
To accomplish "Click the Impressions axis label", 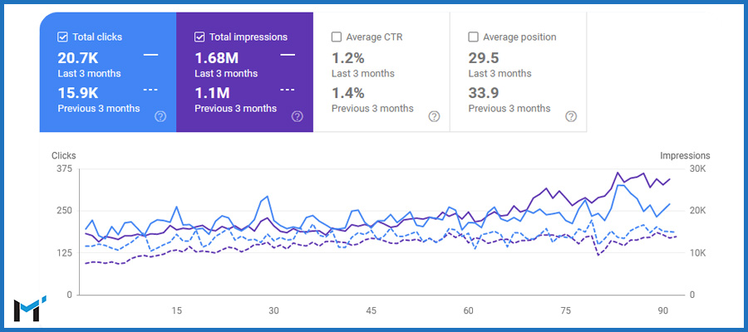I will [x=685, y=155].
